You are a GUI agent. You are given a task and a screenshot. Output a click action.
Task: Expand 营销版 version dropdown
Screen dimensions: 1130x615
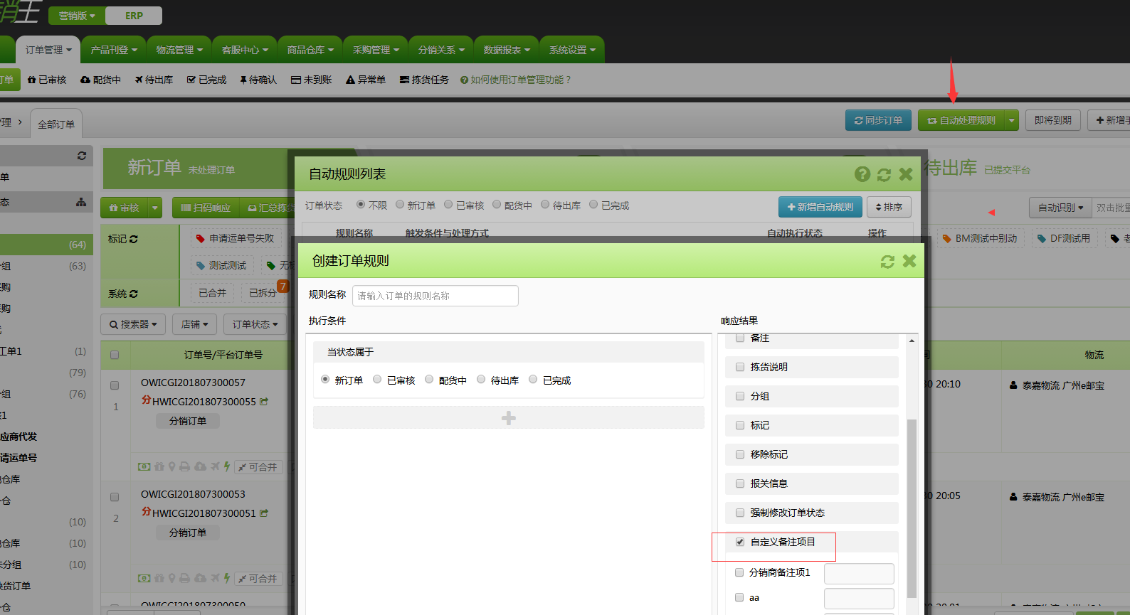pos(77,16)
